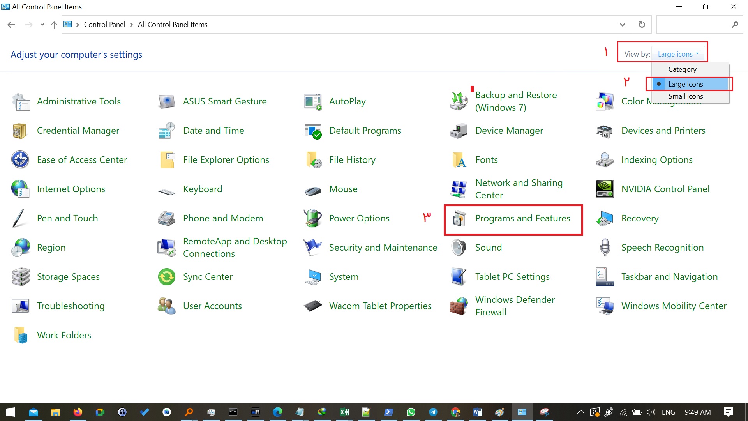
Task: Open the recent locations chevron by the Forward arrow
Action: tap(42, 25)
